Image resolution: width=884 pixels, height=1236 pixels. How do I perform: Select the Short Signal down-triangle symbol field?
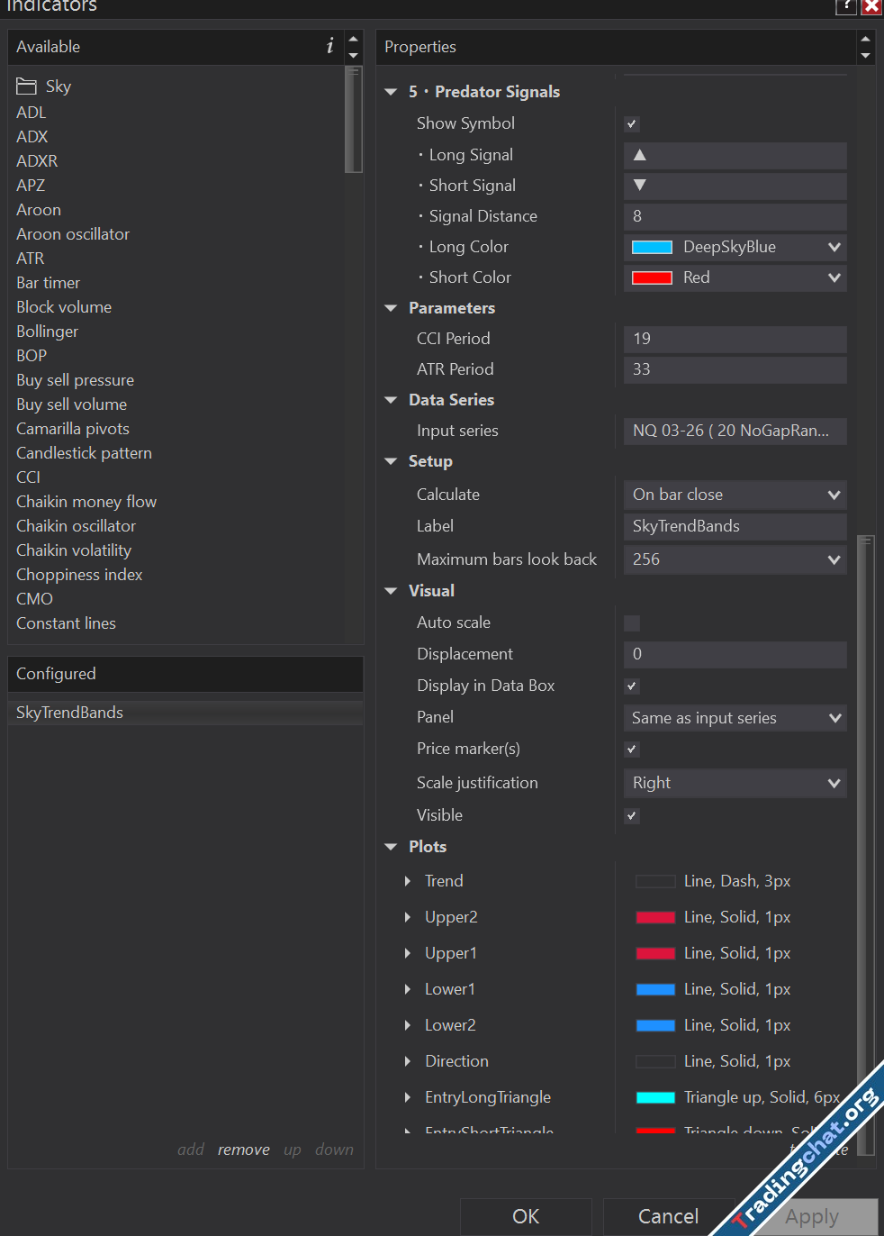[735, 186]
